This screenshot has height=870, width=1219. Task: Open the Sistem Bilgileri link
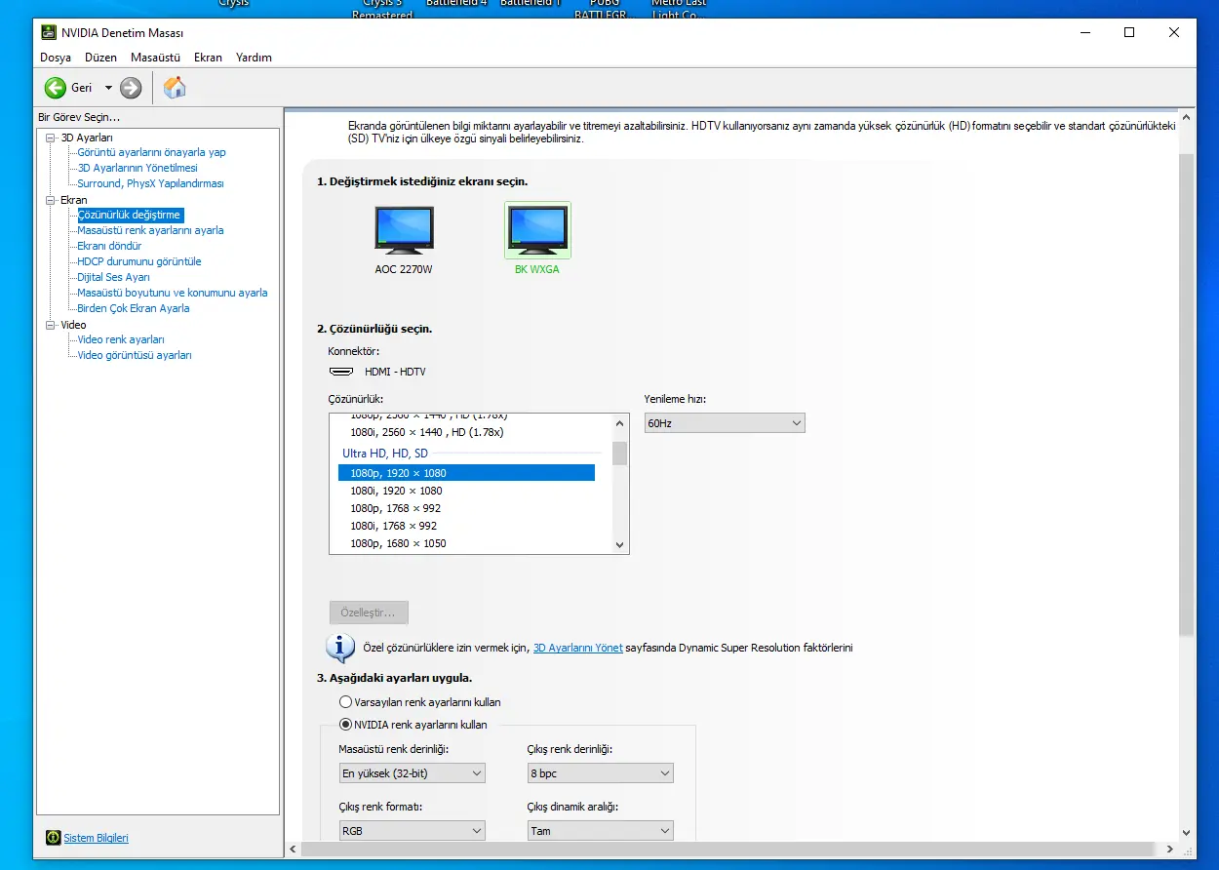[96, 838]
